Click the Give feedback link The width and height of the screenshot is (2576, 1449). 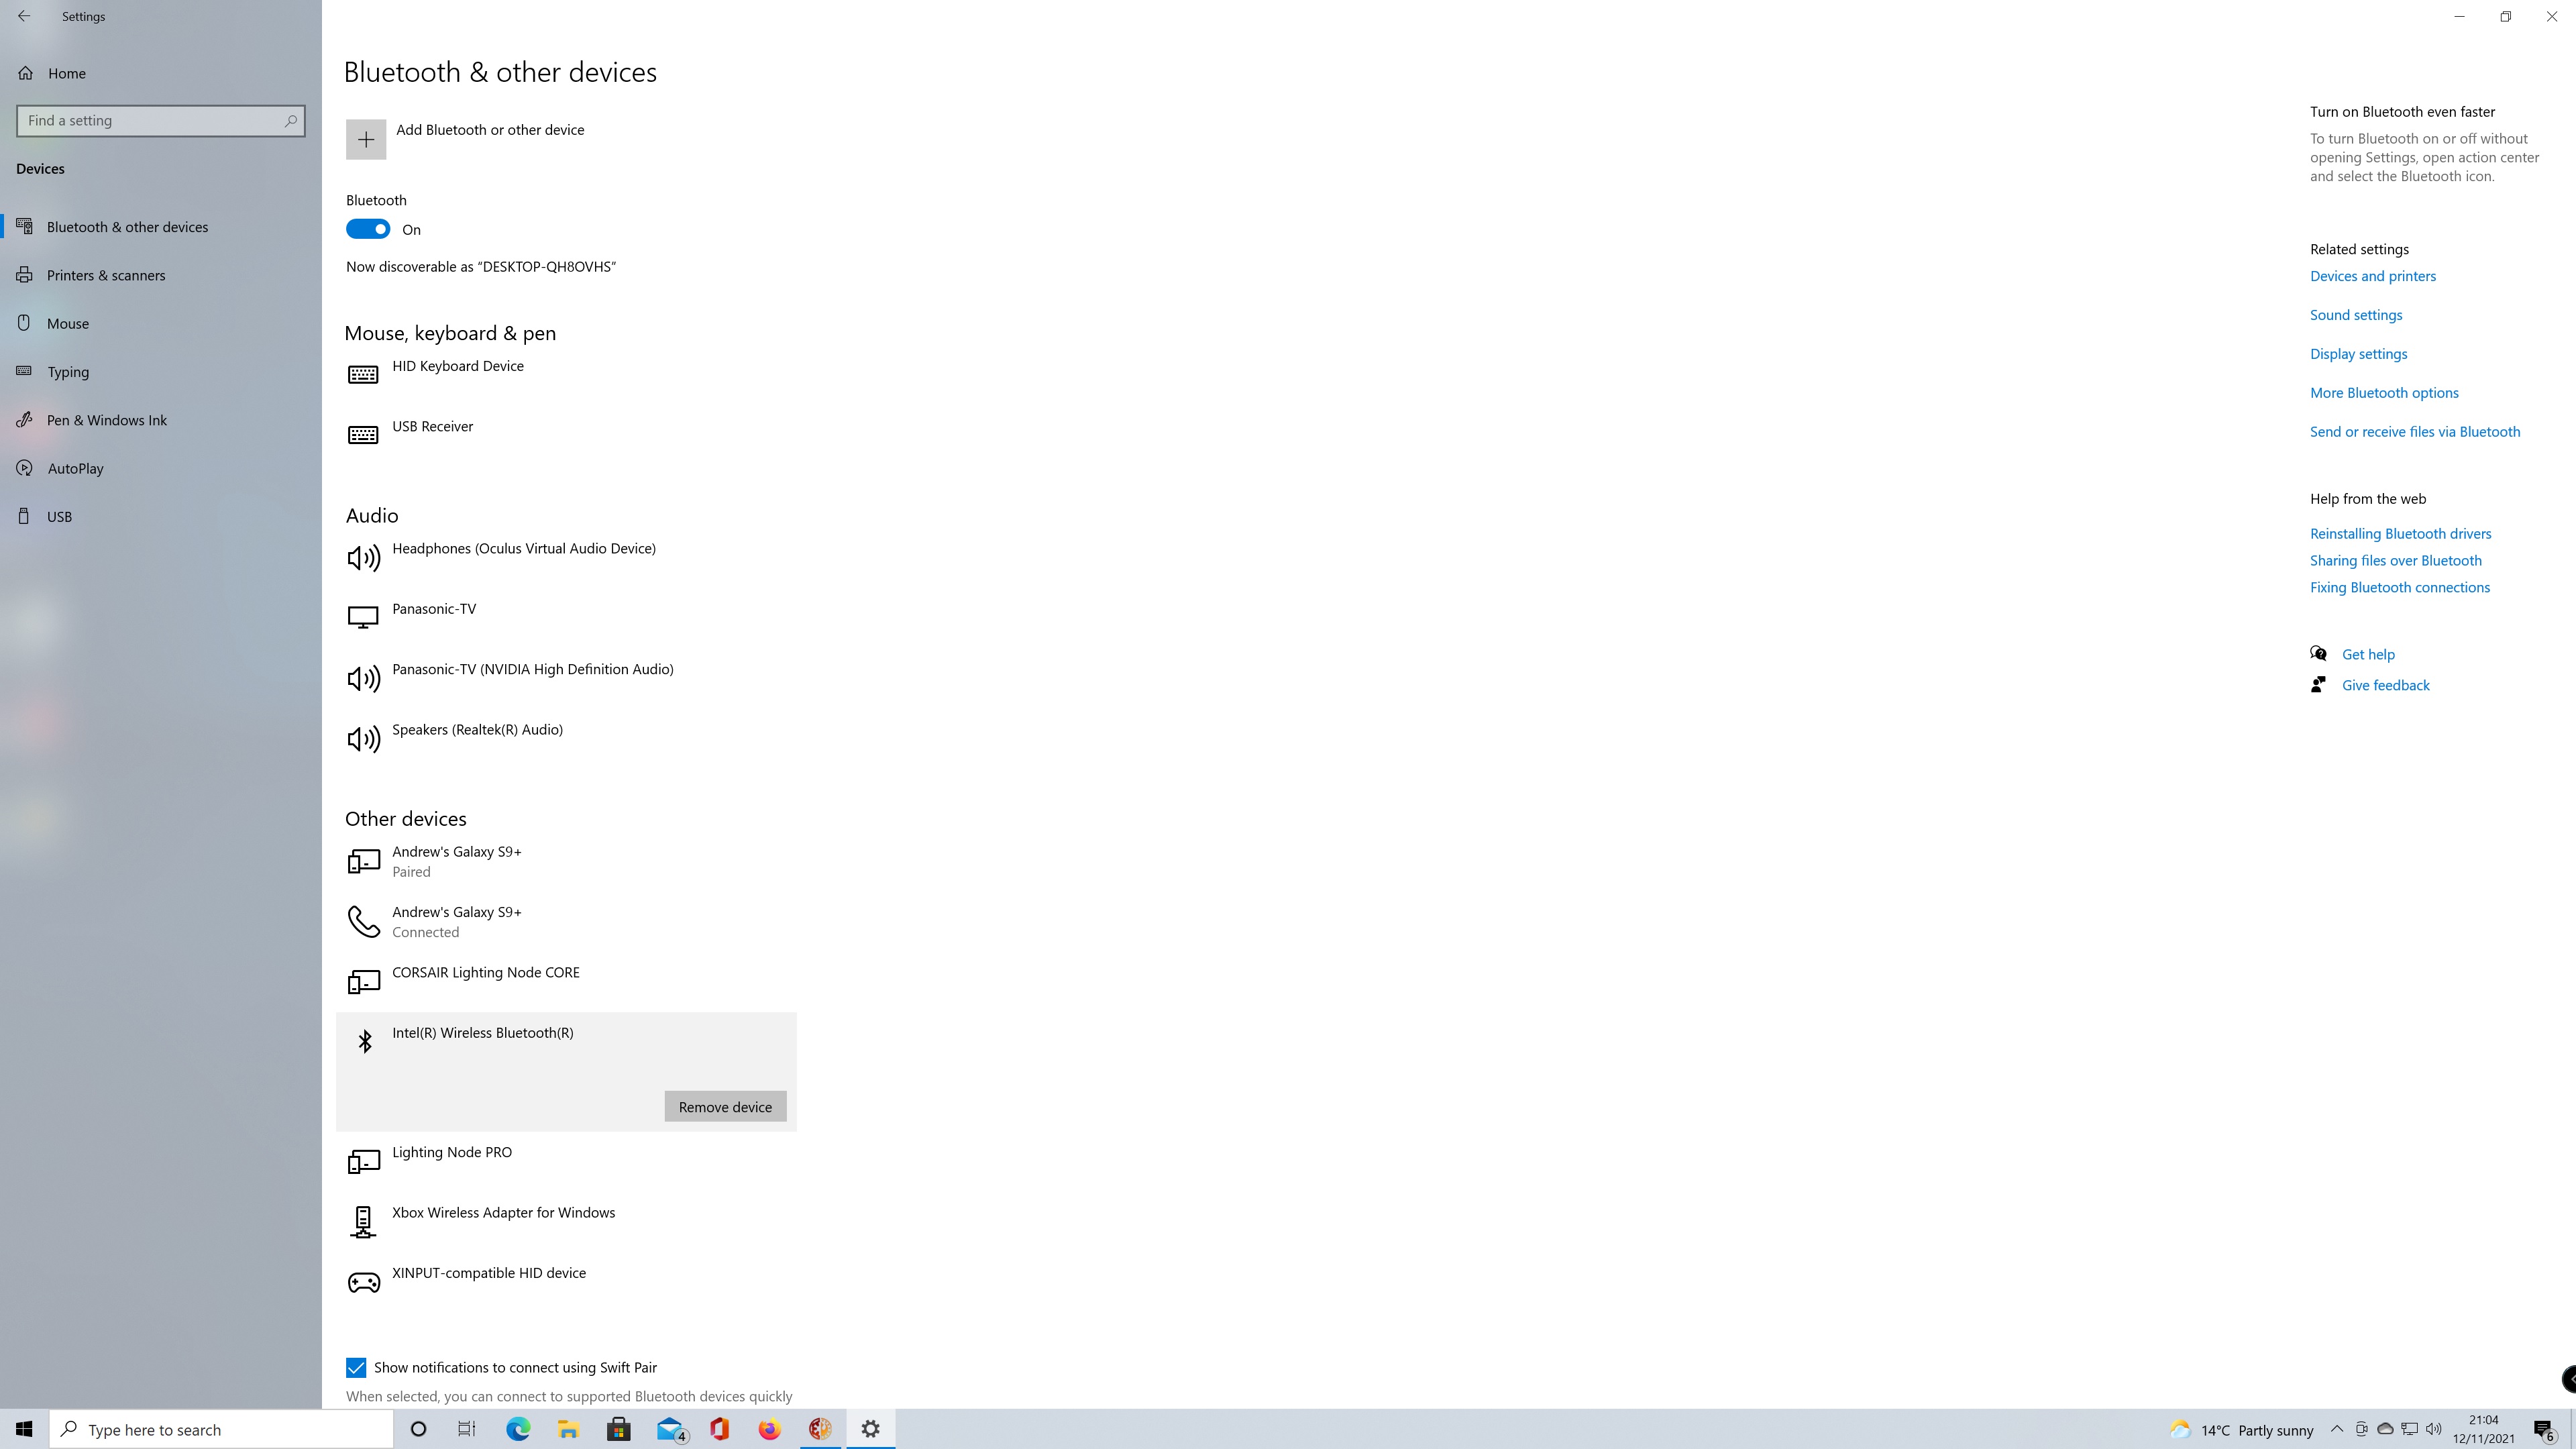click(x=2385, y=685)
